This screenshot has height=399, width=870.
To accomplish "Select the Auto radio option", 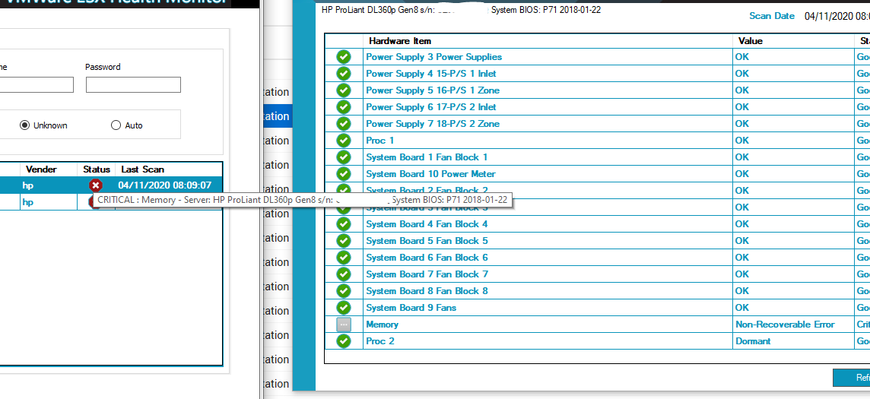I will (x=127, y=125).
